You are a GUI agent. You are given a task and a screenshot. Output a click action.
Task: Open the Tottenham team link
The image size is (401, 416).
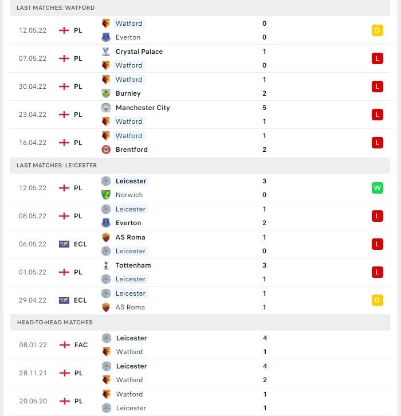pyautogui.click(x=133, y=265)
